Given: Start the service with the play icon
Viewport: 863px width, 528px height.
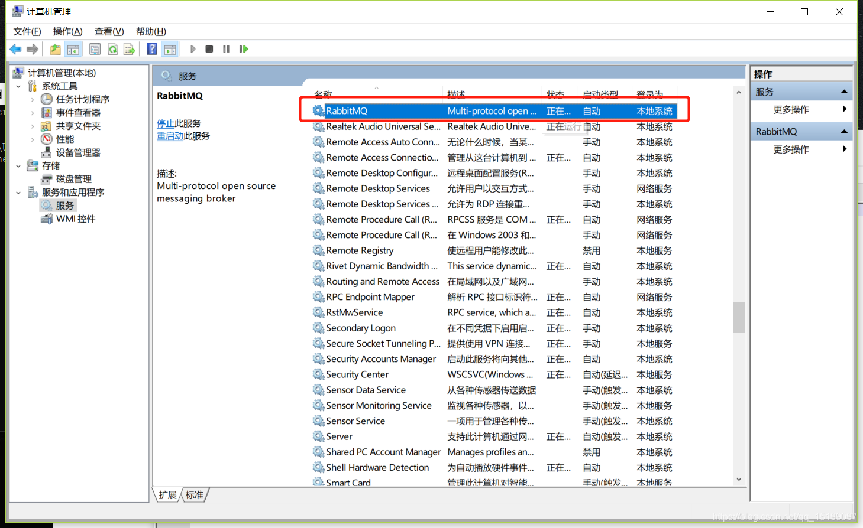Looking at the screenshot, I should [x=193, y=49].
